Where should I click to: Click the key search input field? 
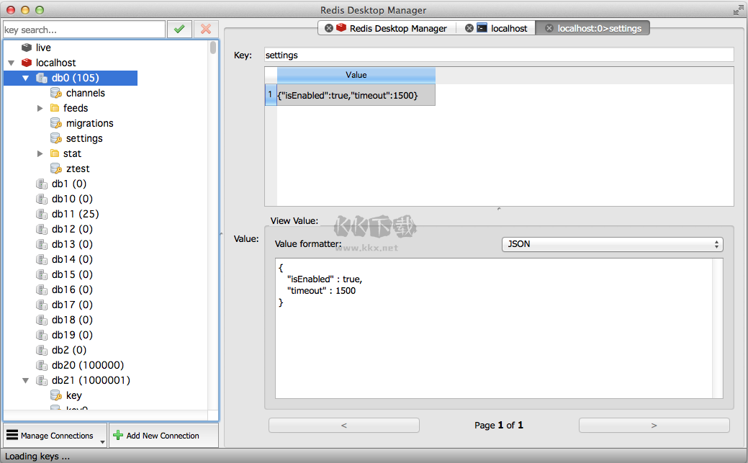84,30
